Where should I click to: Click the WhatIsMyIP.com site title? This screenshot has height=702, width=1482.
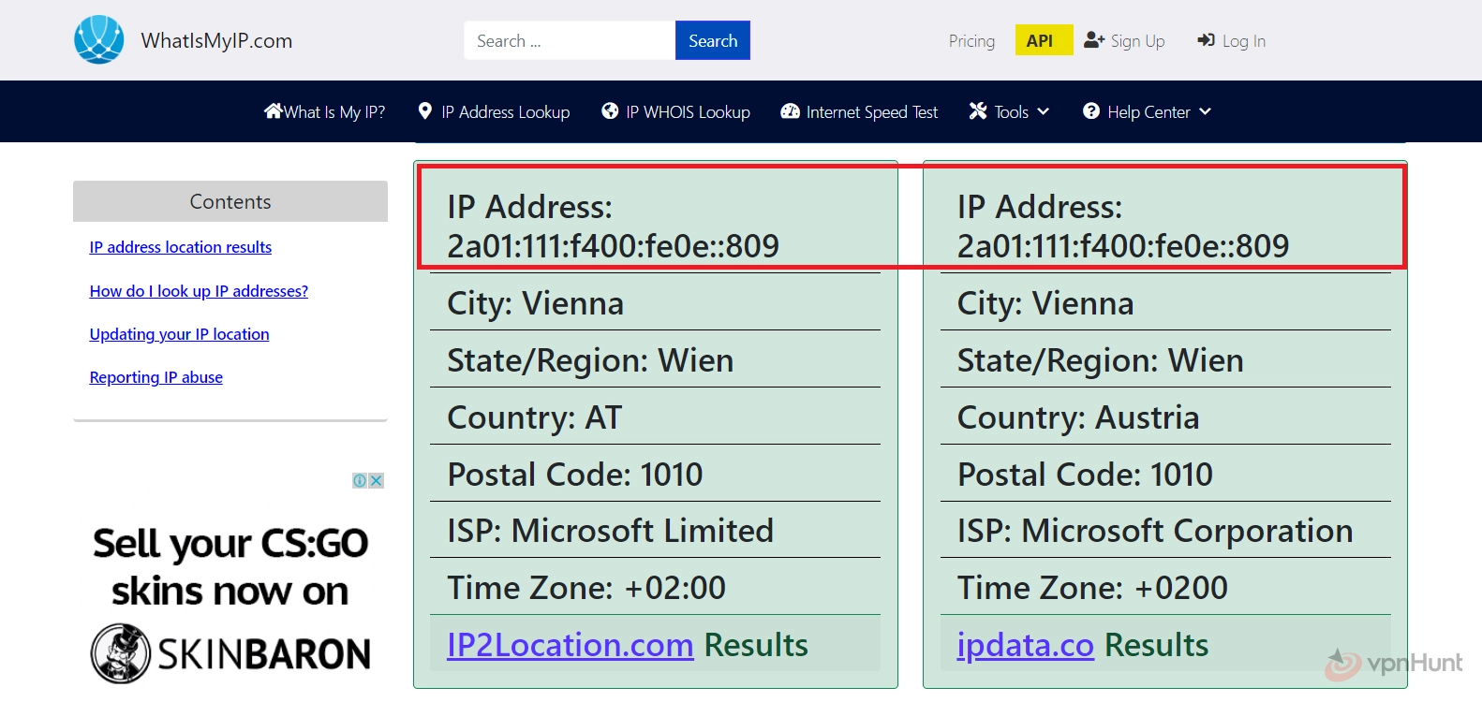216,40
